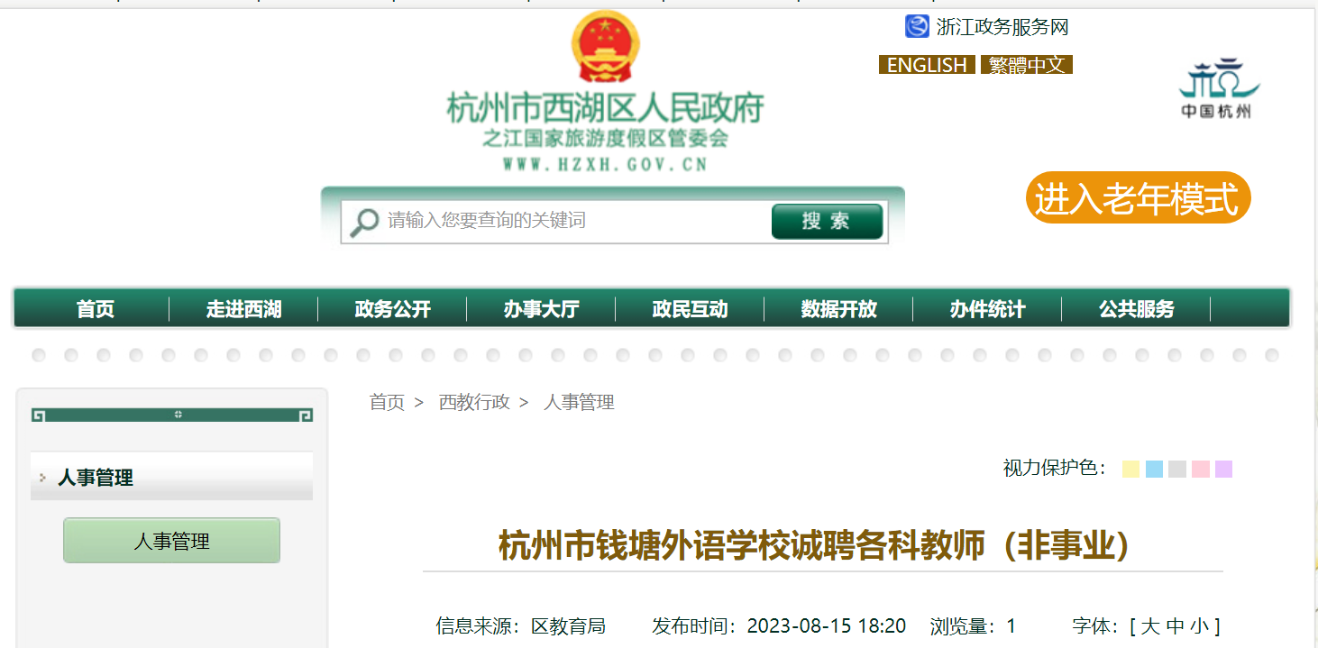Open 浙江政务服务网 link
1318x648 pixels.
point(1002,27)
